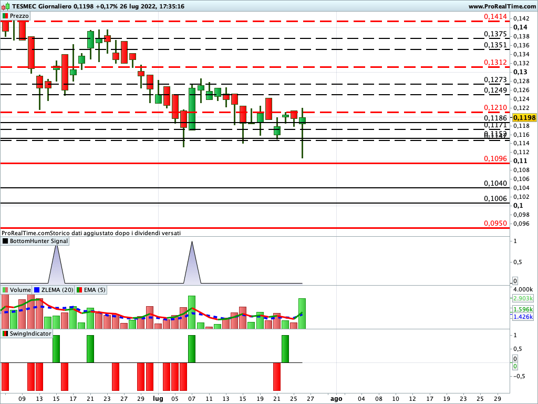Click the 1.596k volume average value tag
Viewport: 538px width, 404px height.
click(523, 310)
